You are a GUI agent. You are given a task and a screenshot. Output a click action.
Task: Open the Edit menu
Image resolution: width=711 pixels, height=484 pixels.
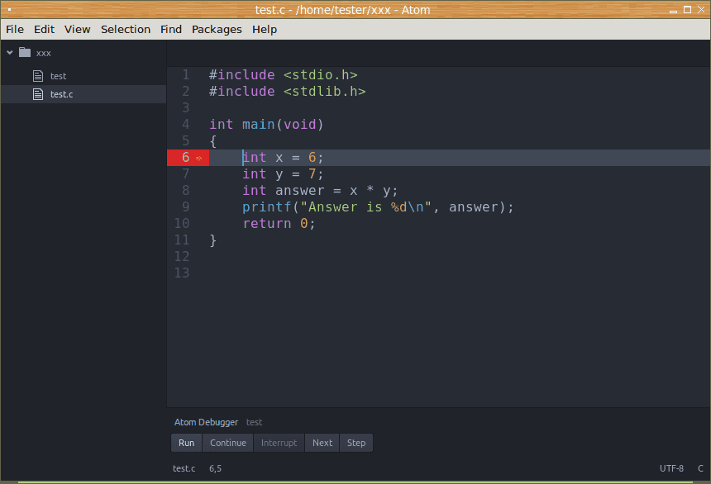[x=44, y=30]
